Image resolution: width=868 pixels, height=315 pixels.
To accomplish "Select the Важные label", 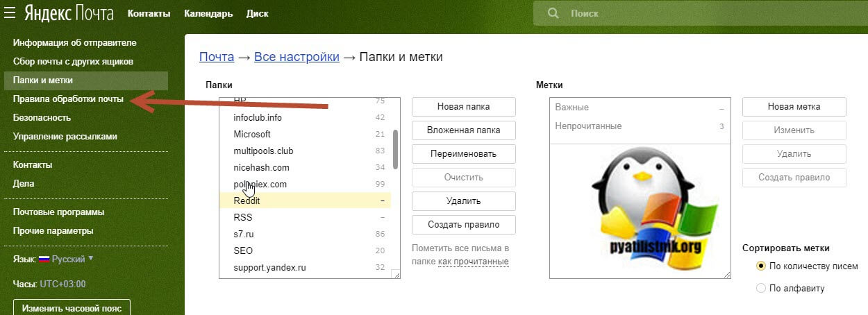I will 640,108.
